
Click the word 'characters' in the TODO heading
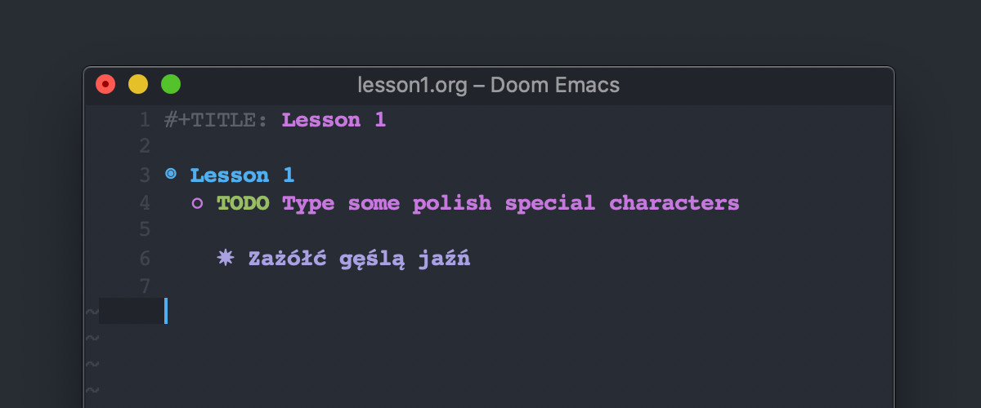674,202
